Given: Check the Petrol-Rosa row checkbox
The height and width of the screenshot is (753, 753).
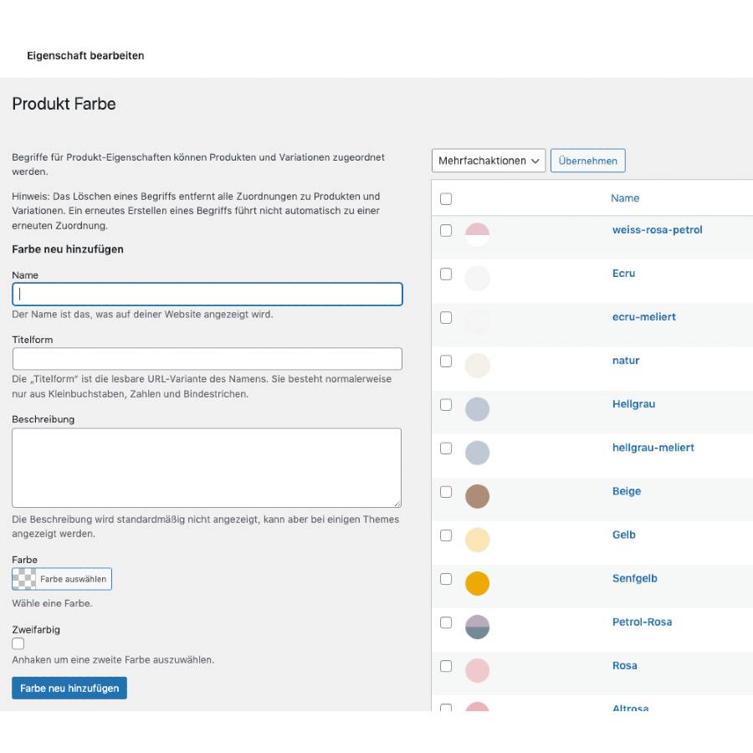Looking at the screenshot, I should pos(446,622).
